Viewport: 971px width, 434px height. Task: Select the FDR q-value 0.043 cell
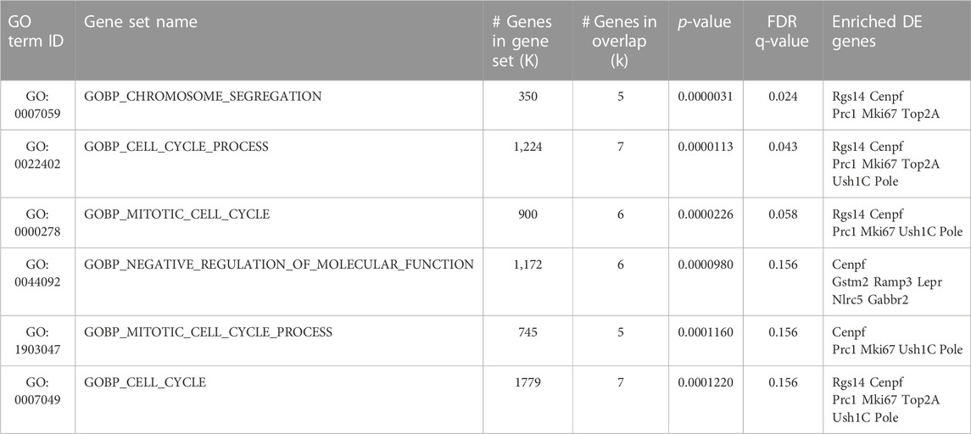coord(784,147)
